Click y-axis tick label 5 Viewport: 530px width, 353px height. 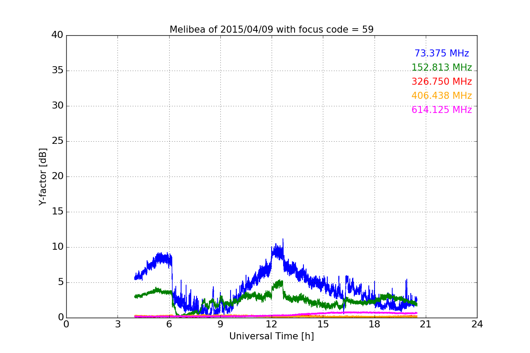coord(61,282)
